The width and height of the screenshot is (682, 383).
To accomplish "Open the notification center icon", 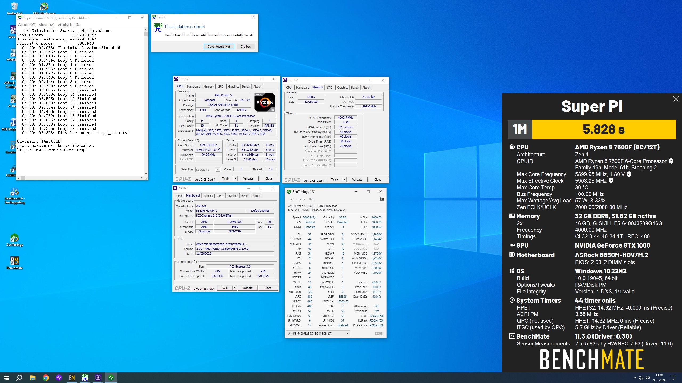I will (673, 378).
